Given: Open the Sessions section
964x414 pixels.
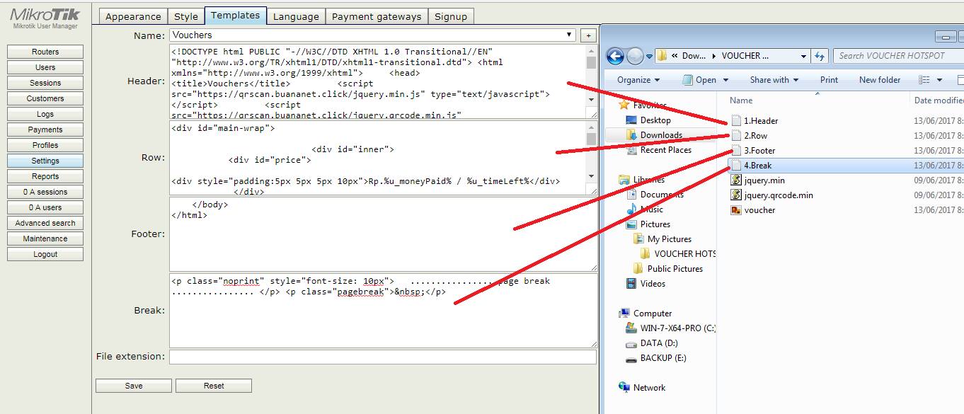Looking at the screenshot, I should (x=45, y=83).
